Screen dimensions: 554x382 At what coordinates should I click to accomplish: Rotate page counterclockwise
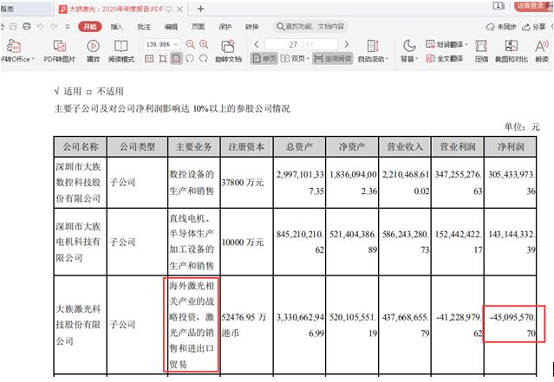(190, 58)
